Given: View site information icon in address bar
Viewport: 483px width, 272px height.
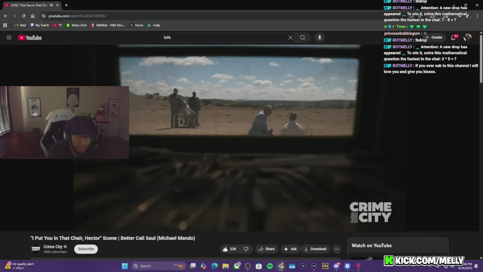Looking at the screenshot, I should click(43, 16).
